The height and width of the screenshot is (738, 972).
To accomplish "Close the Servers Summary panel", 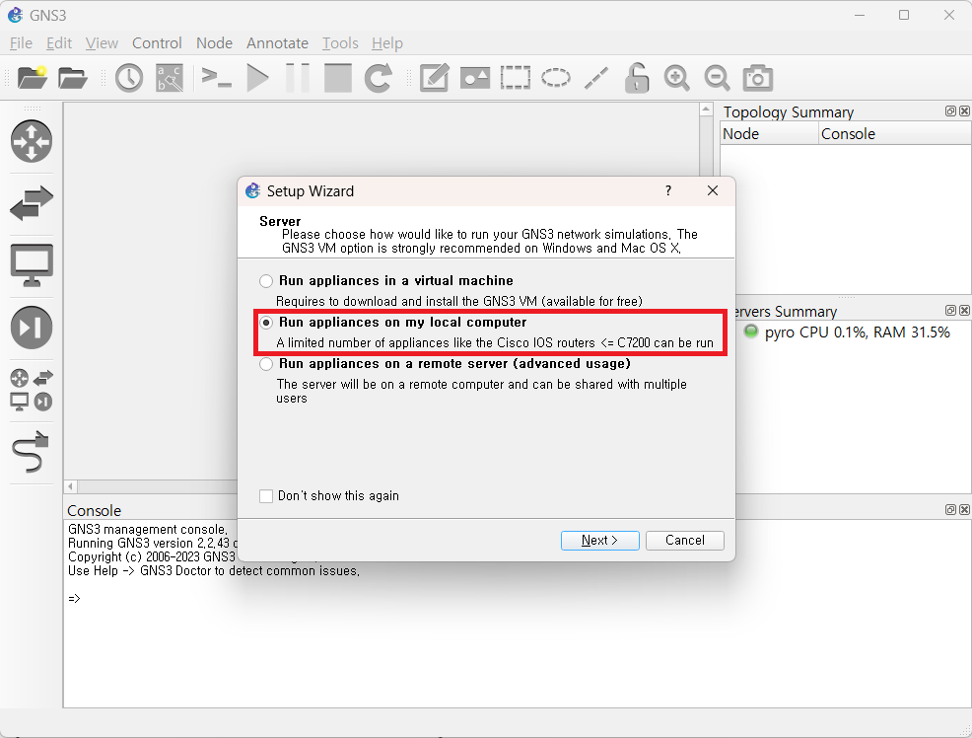I will 964,310.
